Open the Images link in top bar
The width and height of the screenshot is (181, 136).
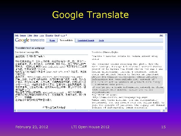click(23, 35)
